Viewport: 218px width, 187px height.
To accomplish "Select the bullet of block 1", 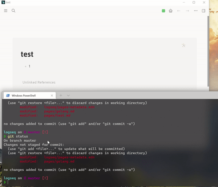I will point(25,66).
